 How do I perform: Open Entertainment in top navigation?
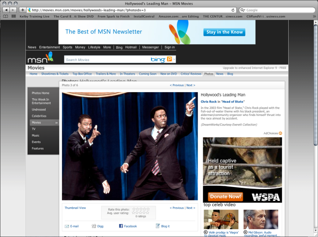click(x=50, y=47)
